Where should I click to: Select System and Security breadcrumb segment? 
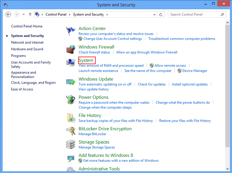click(89, 15)
